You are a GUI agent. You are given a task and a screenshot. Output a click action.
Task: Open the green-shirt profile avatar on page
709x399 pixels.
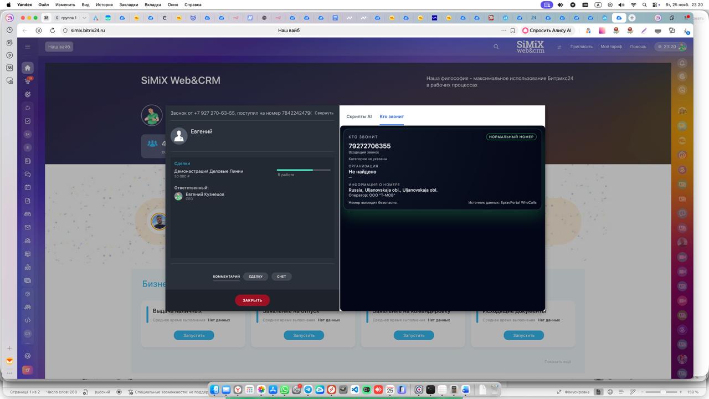coord(152,115)
